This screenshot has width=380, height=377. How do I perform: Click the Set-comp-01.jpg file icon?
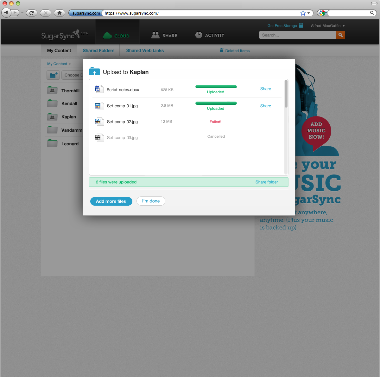click(x=99, y=106)
